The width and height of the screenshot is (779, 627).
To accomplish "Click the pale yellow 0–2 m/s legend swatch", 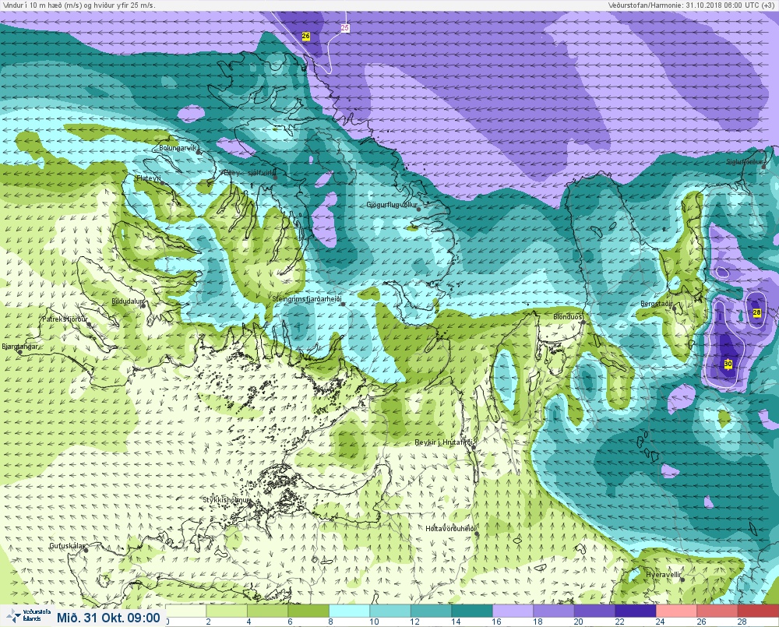I will [x=186, y=611].
